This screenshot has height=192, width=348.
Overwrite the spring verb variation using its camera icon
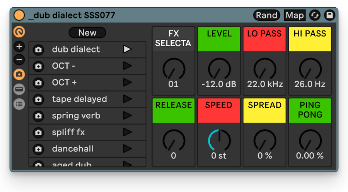click(38, 116)
